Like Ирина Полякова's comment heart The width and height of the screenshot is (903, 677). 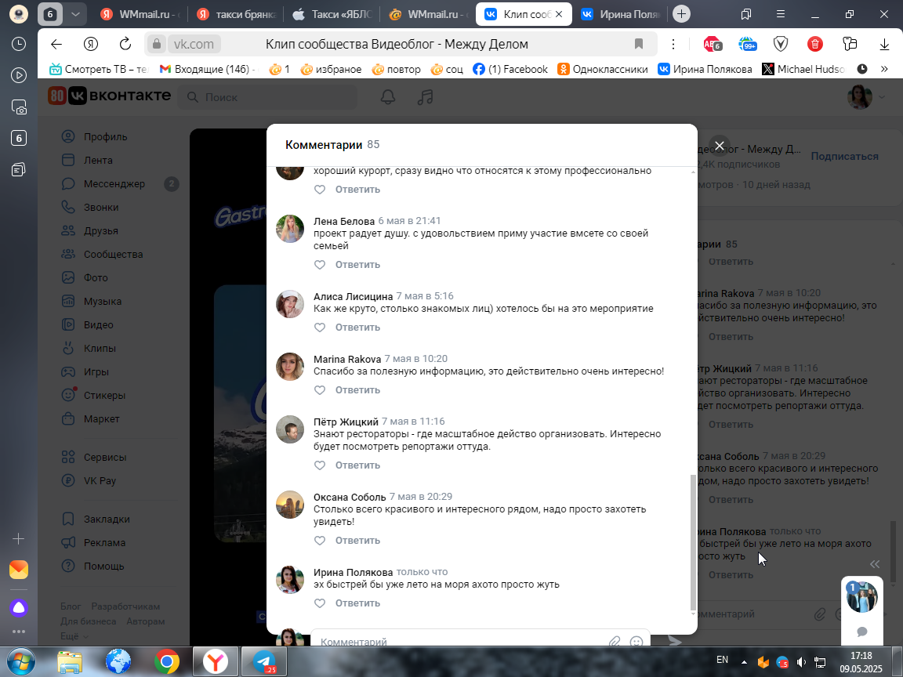coord(320,603)
